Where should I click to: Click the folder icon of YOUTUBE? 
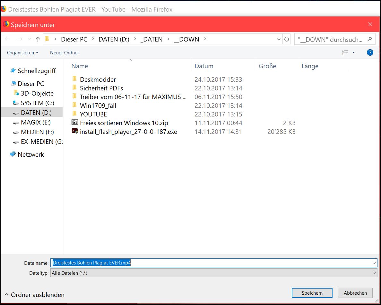coord(74,114)
